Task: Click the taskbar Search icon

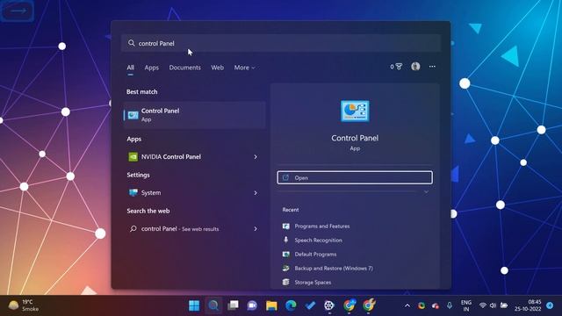Action: click(213, 305)
